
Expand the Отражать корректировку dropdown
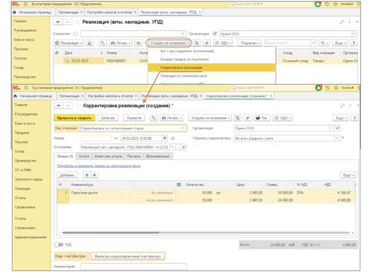tap(337, 138)
